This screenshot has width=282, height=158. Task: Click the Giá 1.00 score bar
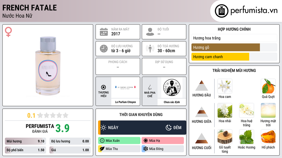coord(70,150)
